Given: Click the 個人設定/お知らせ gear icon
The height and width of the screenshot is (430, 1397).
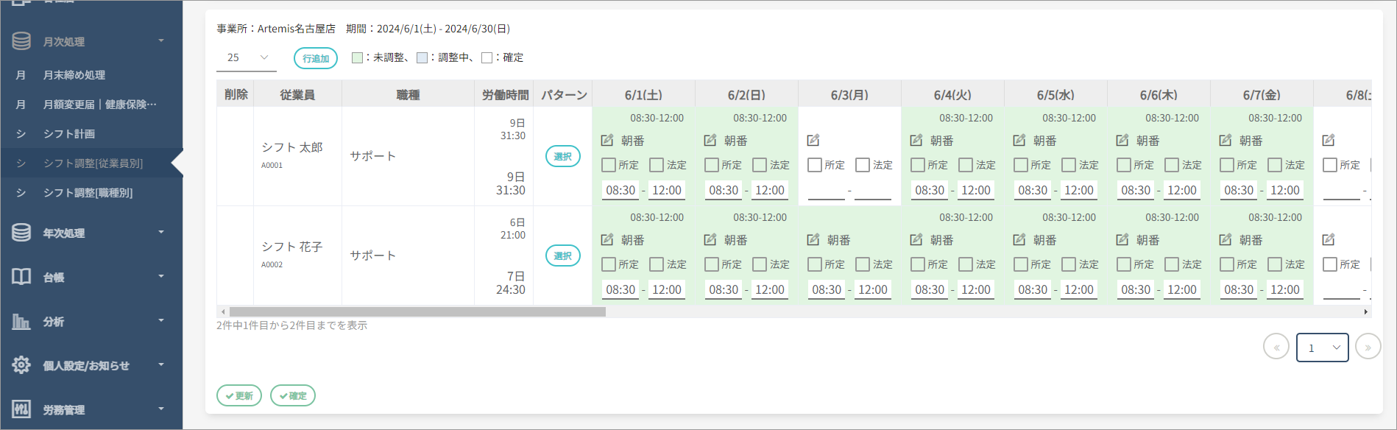Looking at the screenshot, I should click(21, 365).
